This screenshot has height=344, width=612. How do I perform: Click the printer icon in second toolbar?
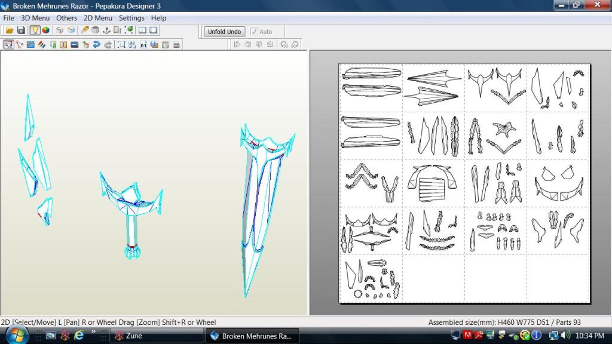coord(176,44)
